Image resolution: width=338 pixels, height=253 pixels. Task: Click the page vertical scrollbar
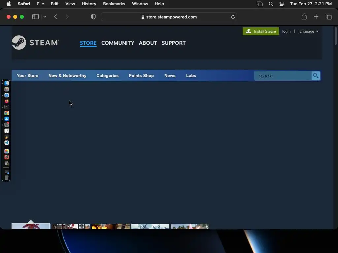335,36
